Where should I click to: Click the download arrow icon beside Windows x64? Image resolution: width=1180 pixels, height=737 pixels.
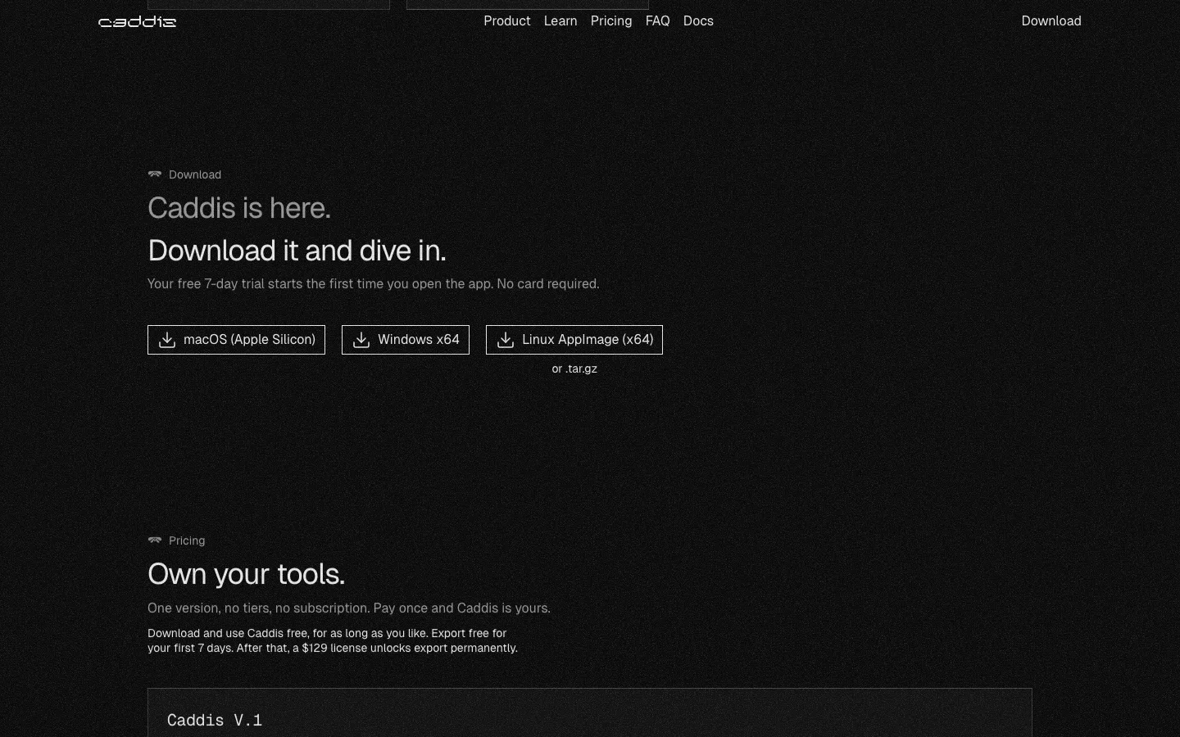pos(361,340)
